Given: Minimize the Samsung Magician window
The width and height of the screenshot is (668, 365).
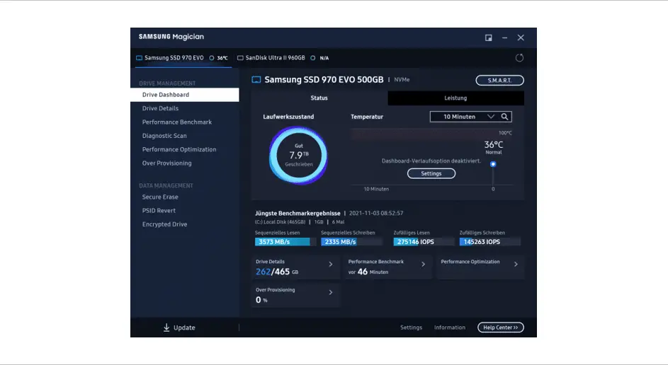Looking at the screenshot, I should [504, 38].
